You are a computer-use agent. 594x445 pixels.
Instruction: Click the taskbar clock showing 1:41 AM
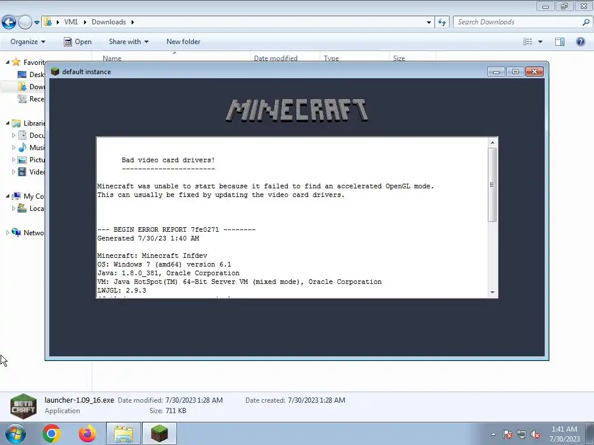564,434
